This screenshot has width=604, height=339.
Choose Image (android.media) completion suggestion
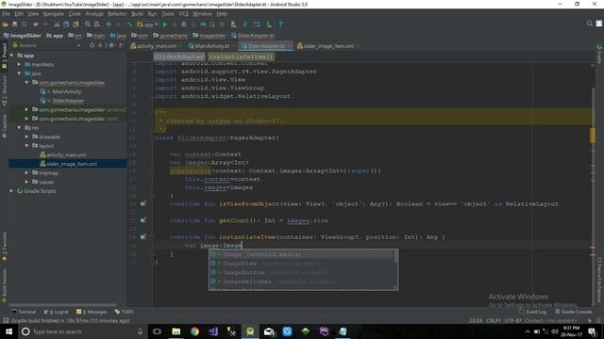click(x=302, y=254)
